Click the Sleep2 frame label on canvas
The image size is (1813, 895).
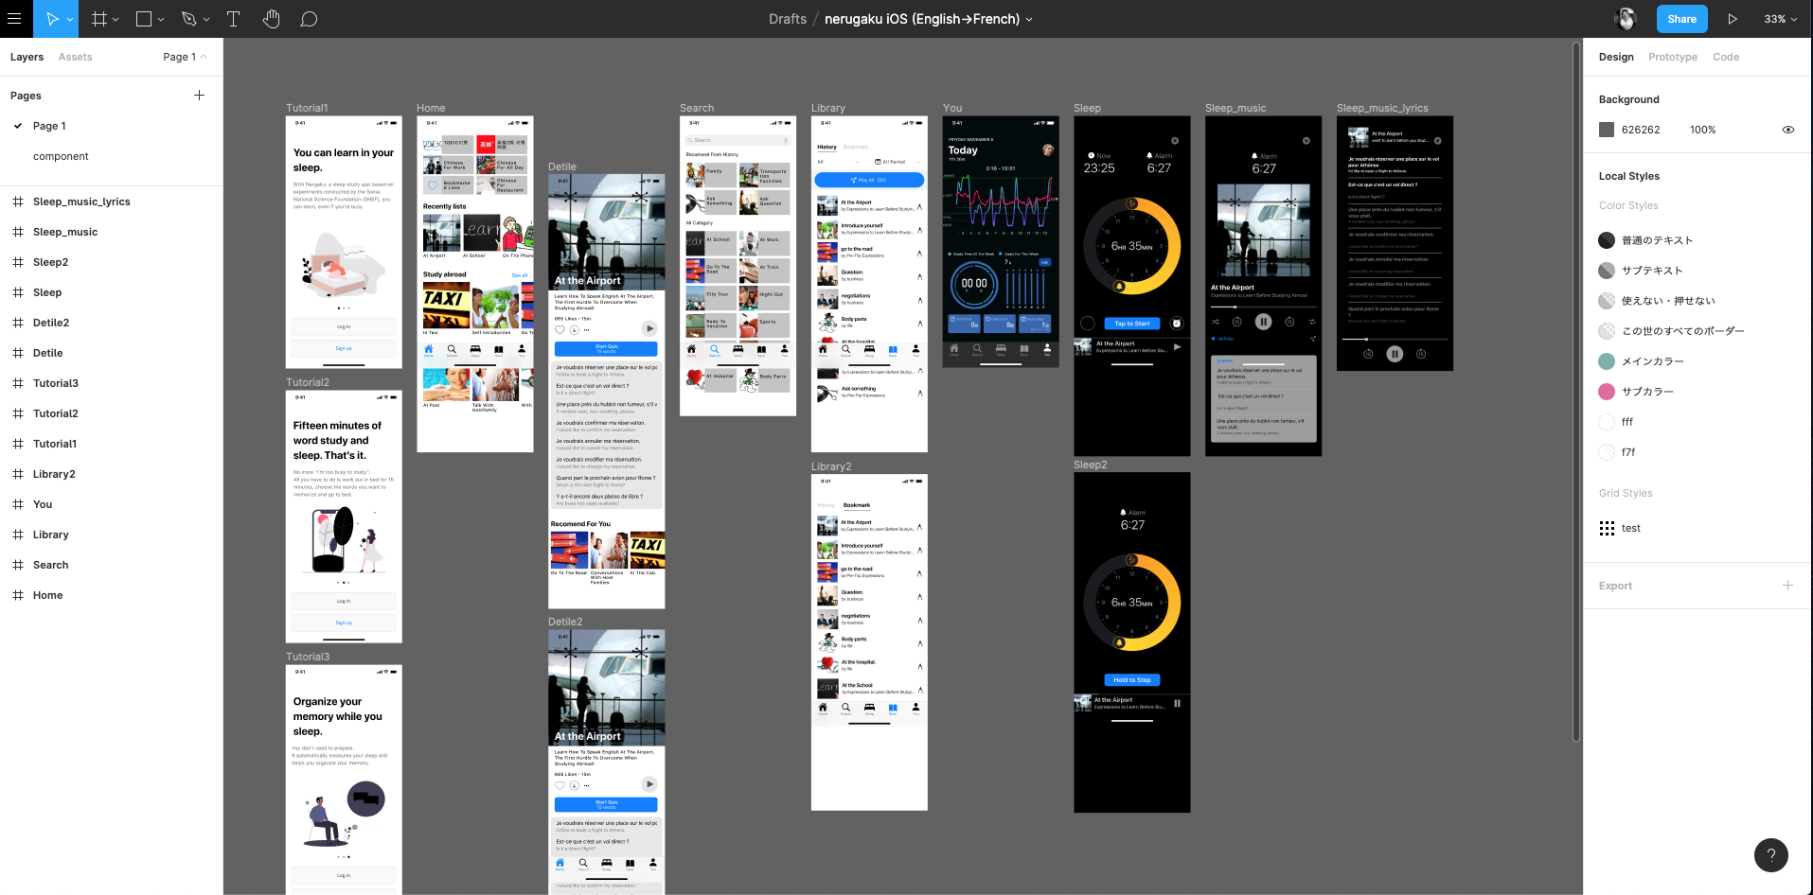click(1090, 465)
